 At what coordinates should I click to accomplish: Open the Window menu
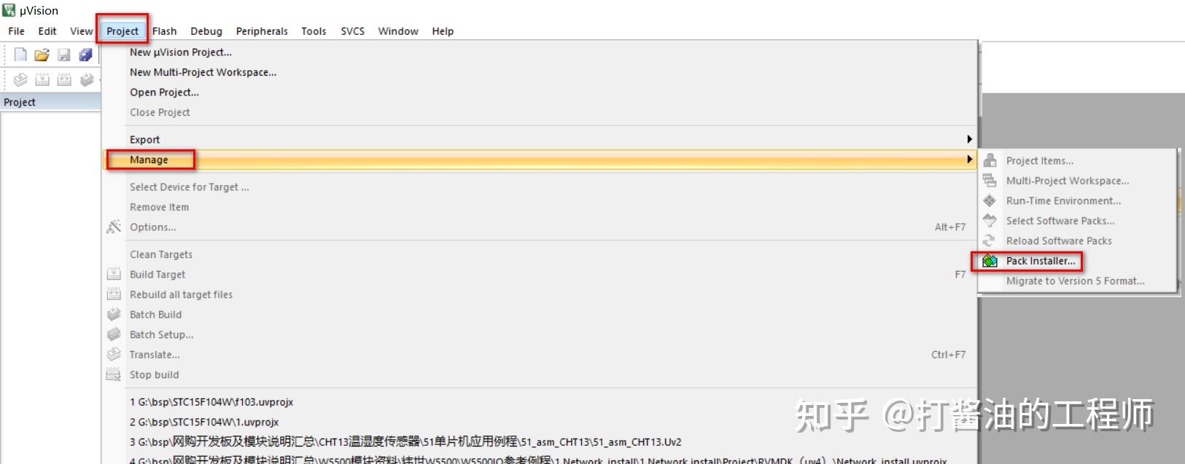tap(398, 31)
